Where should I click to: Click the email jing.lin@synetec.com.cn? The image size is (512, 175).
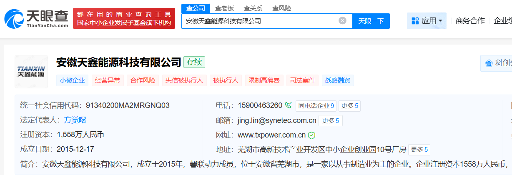point(277,120)
